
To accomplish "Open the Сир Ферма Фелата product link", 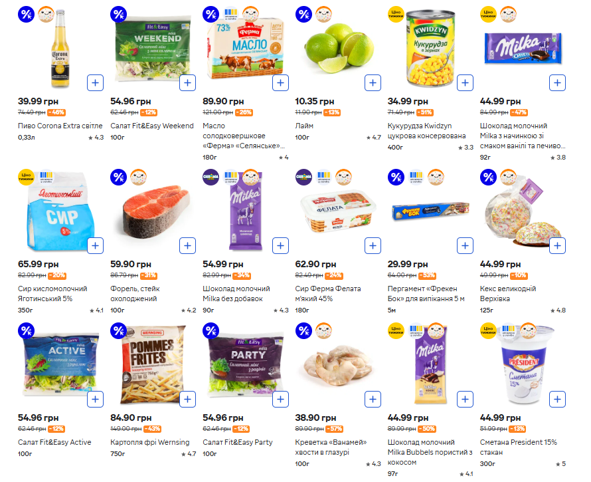I will coord(328,293).
